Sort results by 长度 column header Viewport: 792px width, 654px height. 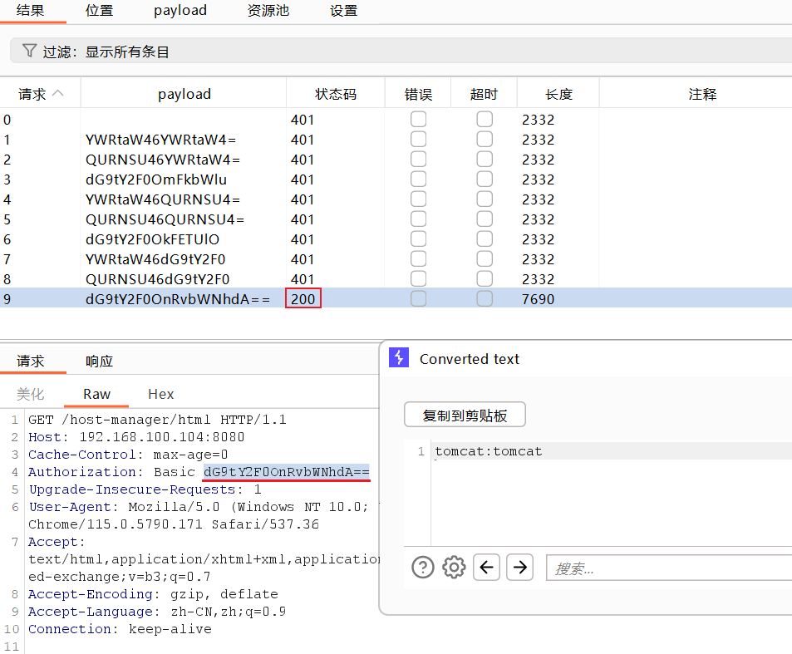(x=558, y=94)
